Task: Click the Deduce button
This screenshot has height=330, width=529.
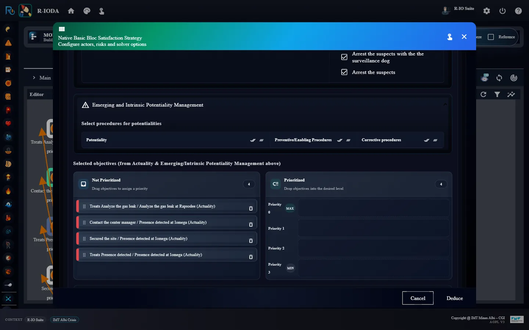Action: [x=455, y=298]
